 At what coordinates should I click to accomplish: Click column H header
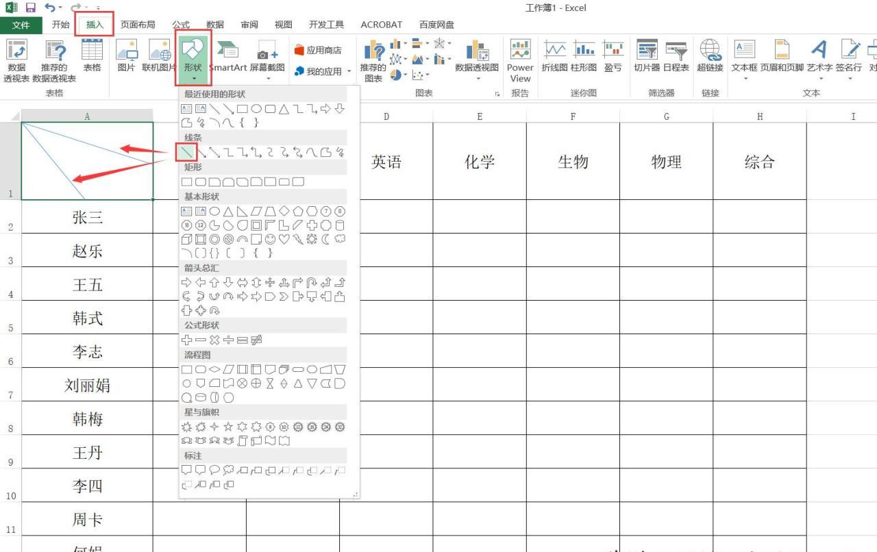click(760, 116)
